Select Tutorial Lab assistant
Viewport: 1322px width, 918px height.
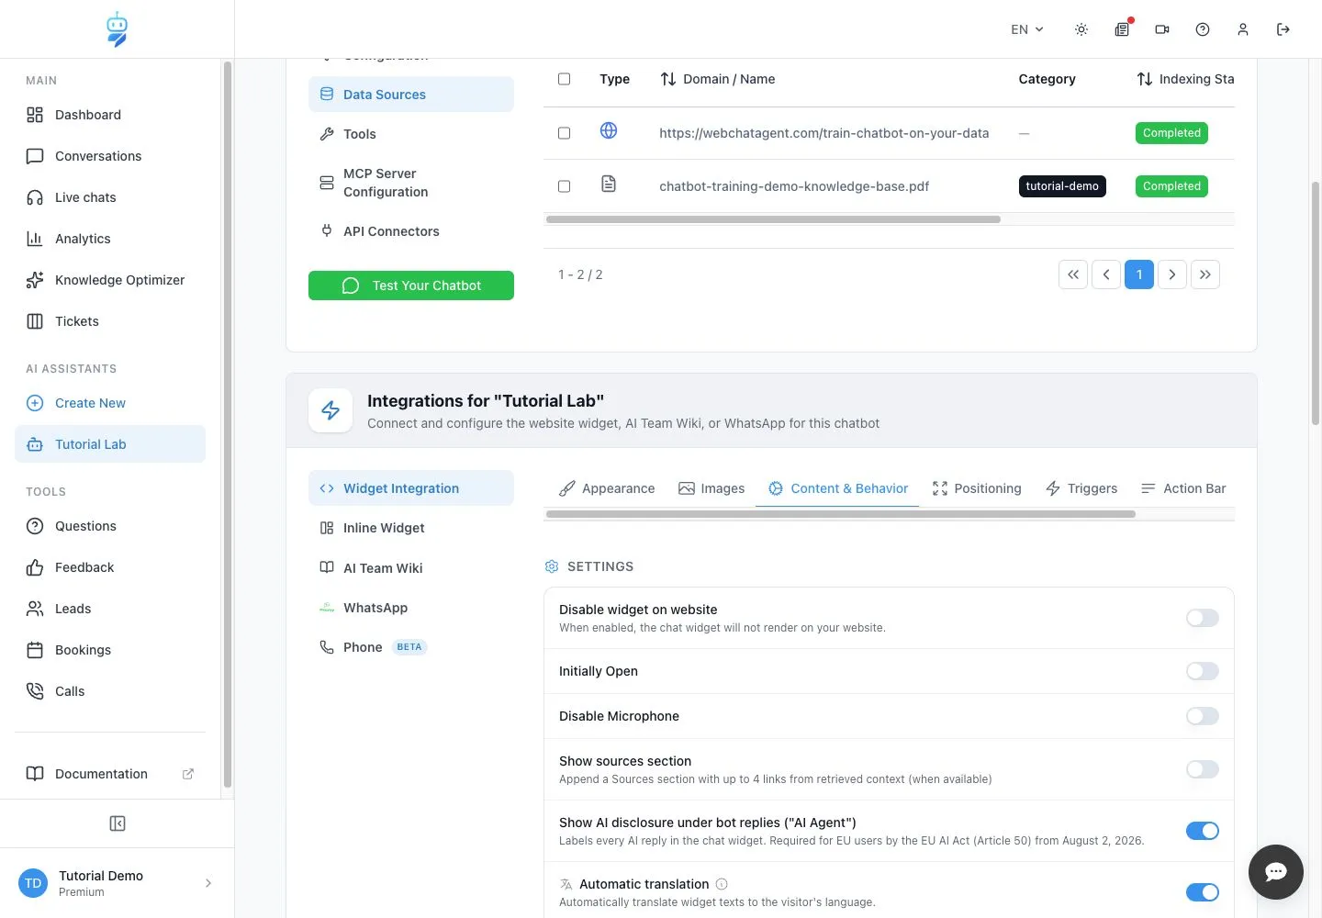point(110,444)
